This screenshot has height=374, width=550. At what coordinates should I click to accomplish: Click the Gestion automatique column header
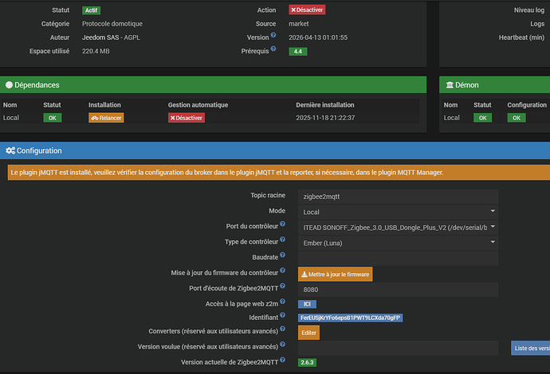pos(198,105)
